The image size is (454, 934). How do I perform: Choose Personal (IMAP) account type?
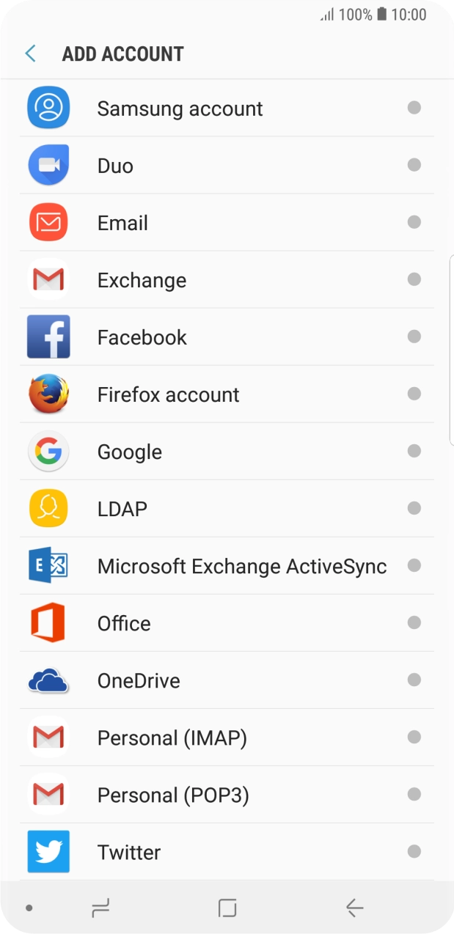[172, 738]
